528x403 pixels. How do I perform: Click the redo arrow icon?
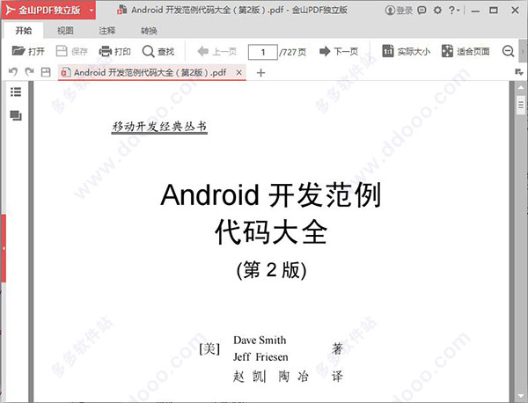coord(30,72)
